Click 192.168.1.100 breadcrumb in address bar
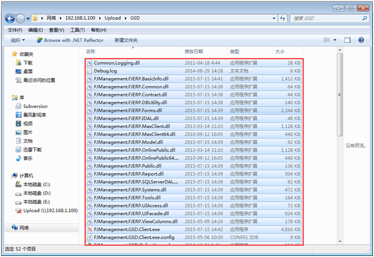 click(80, 18)
